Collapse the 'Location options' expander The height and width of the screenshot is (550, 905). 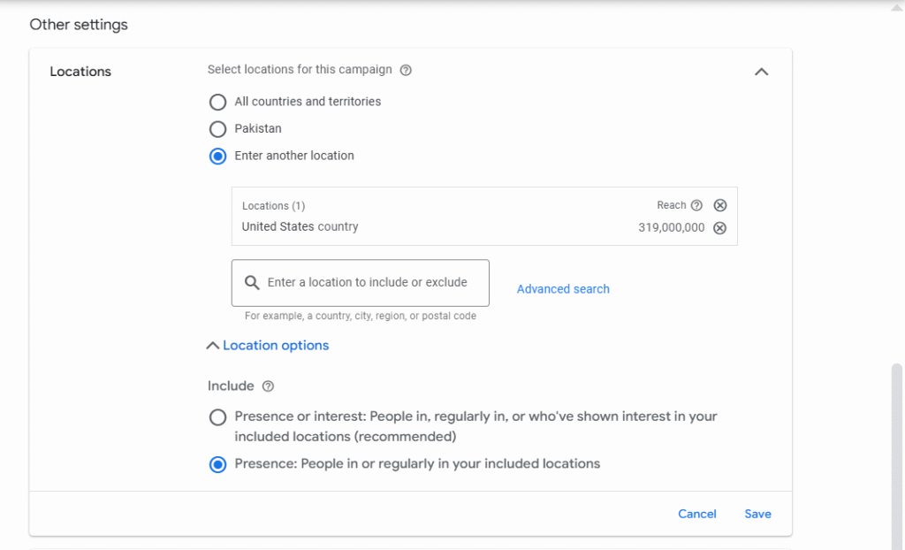[x=268, y=346]
